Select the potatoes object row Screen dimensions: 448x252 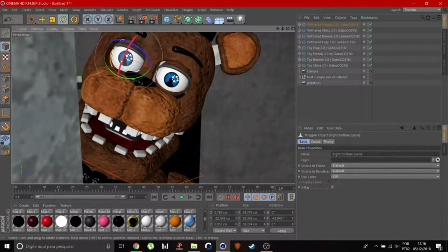point(314,83)
